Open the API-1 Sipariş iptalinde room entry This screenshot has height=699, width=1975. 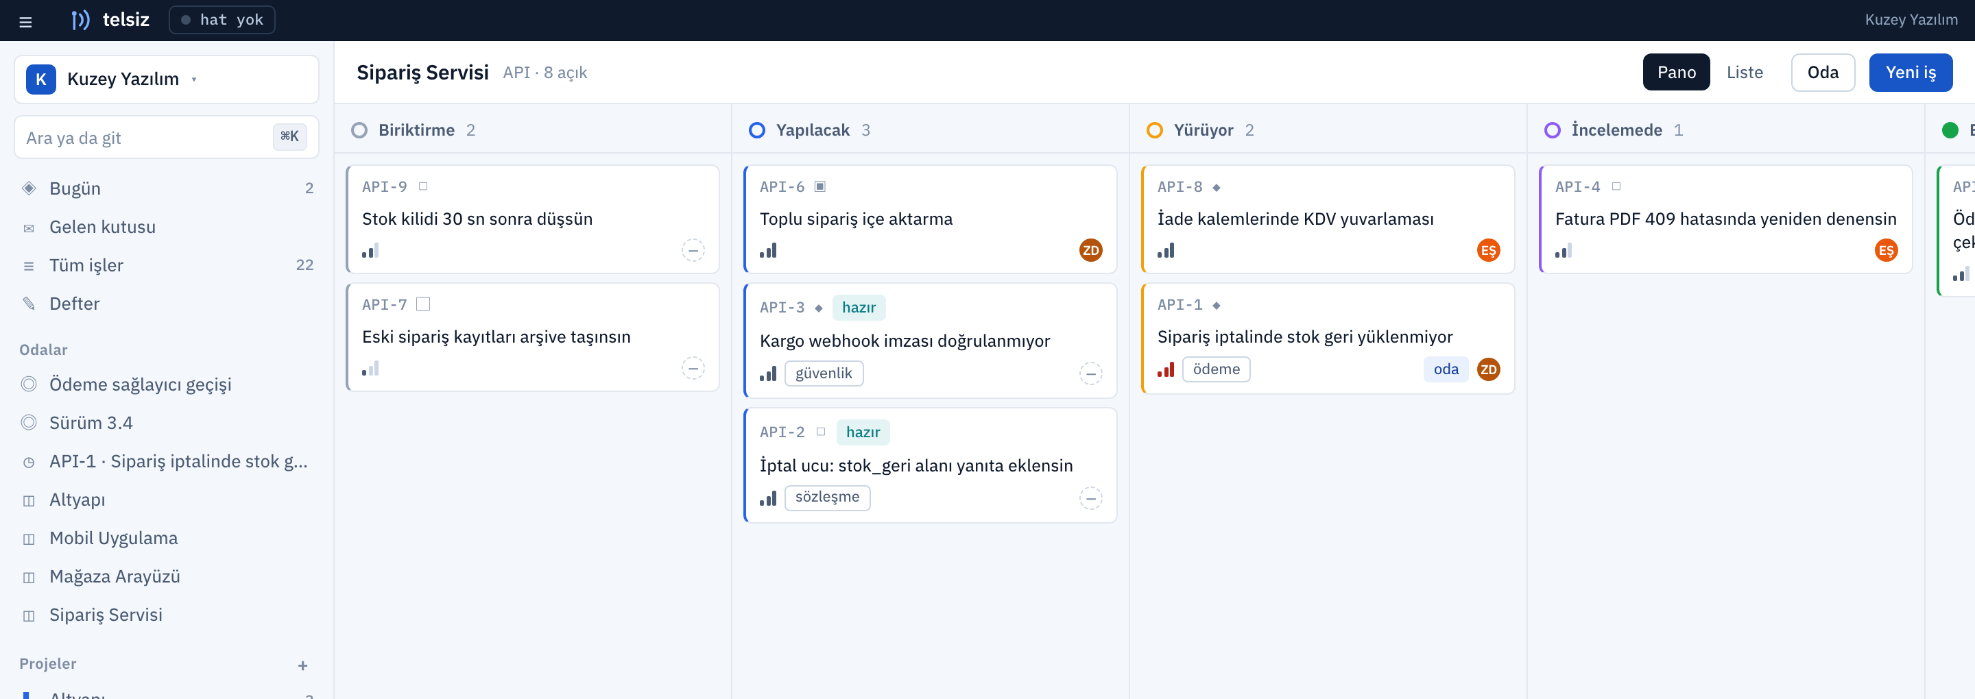(167, 461)
